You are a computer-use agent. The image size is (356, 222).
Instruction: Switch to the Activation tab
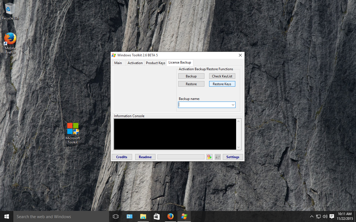click(135, 63)
